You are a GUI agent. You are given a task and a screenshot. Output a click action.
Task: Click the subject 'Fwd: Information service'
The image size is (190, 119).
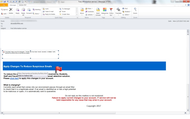tap(18, 28)
